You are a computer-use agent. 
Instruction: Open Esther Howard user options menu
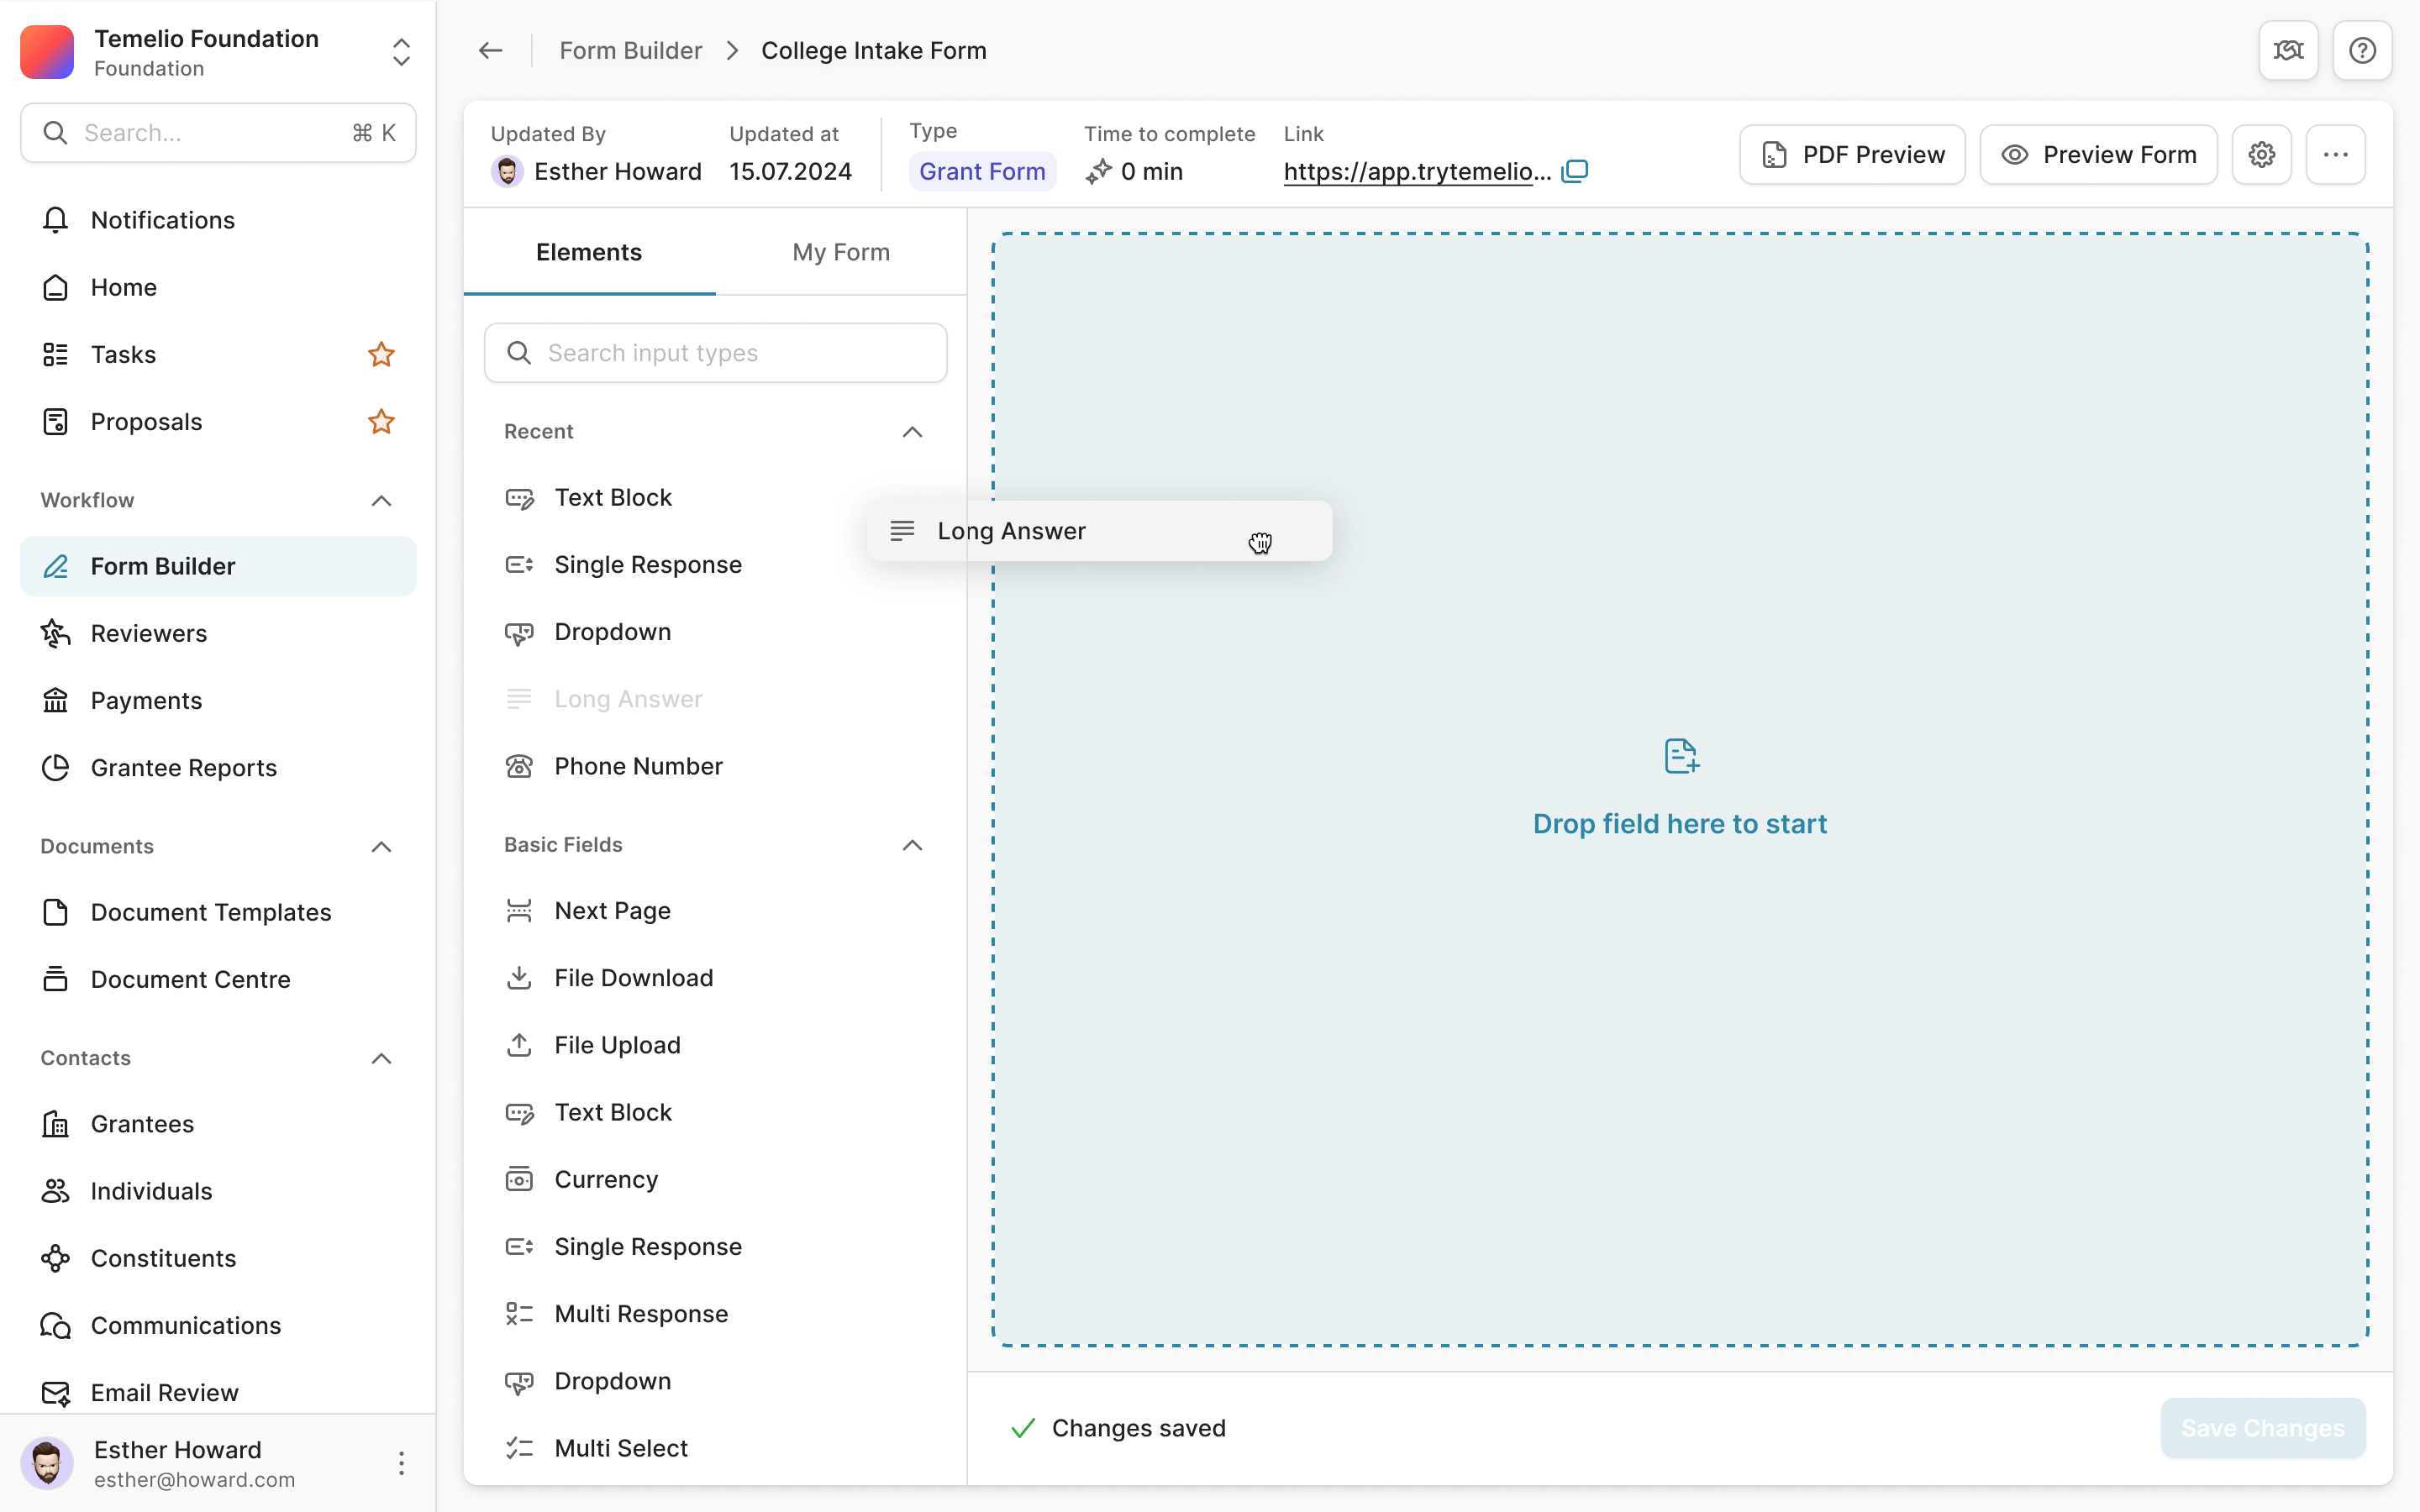(401, 1464)
